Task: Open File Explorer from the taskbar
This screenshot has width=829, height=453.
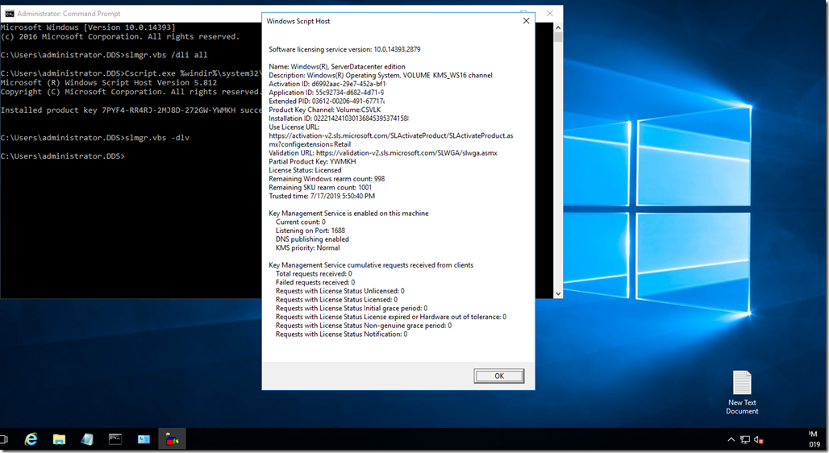Action: tap(59, 439)
